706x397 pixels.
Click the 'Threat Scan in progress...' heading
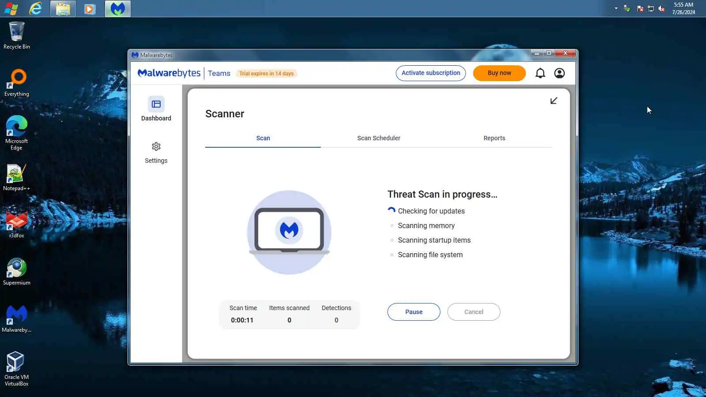(442, 194)
